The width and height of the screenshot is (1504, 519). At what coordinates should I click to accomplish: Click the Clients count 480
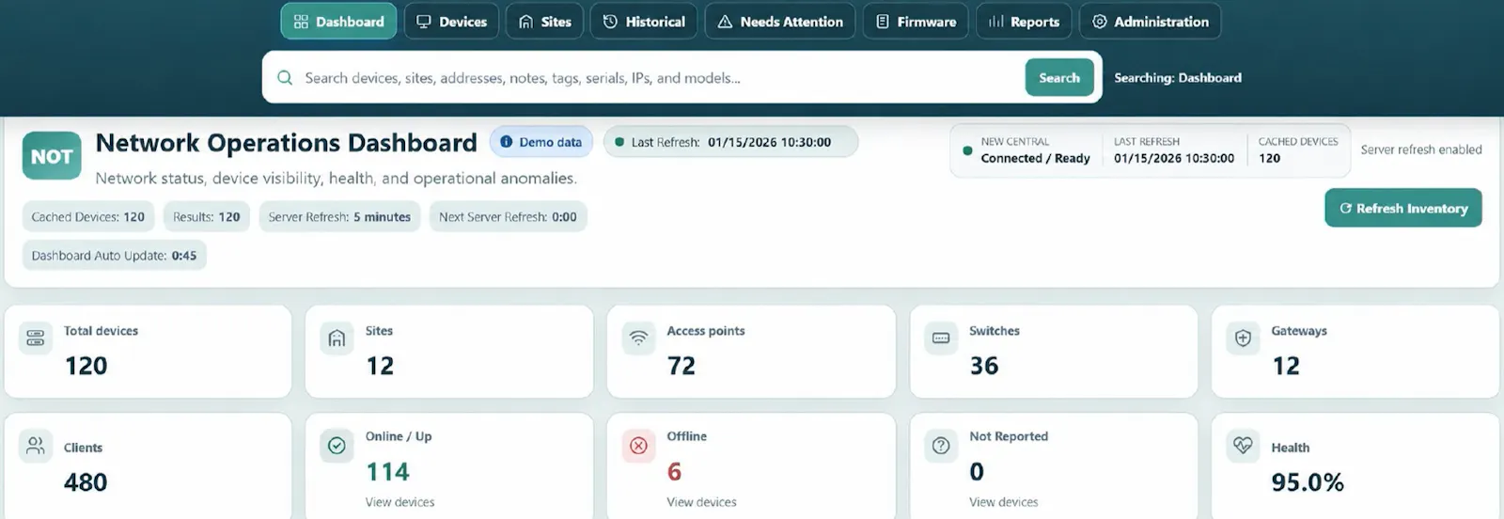point(86,482)
